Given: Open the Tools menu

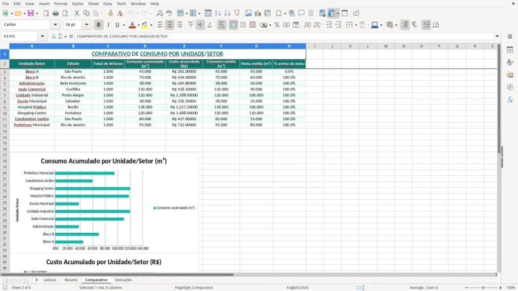Looking at the screenshot, I should [121, 4].
